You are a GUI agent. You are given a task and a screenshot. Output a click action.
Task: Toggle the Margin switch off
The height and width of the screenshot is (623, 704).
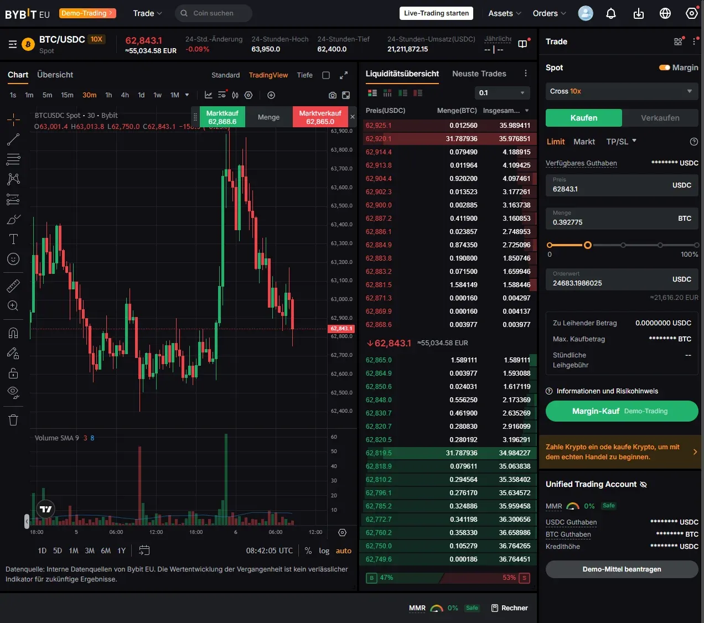pyautogui.click(x=664, y=68)
